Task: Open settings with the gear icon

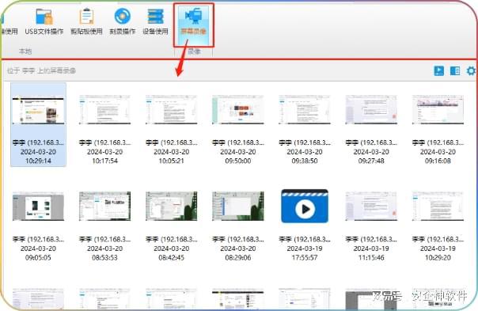Action: (x=471, y=70)
